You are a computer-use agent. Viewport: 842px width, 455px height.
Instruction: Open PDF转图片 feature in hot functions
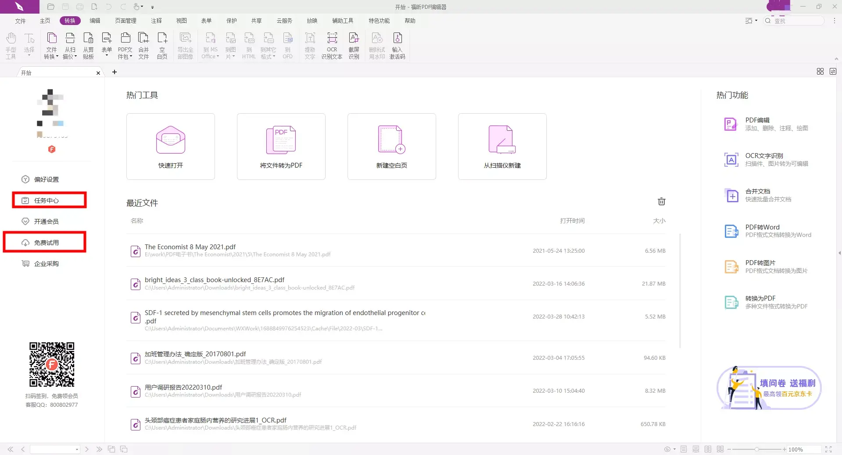click(x=766, y=266)
